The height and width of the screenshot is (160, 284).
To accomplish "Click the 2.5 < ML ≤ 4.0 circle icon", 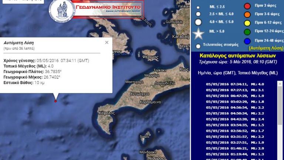I will [198, 14].
